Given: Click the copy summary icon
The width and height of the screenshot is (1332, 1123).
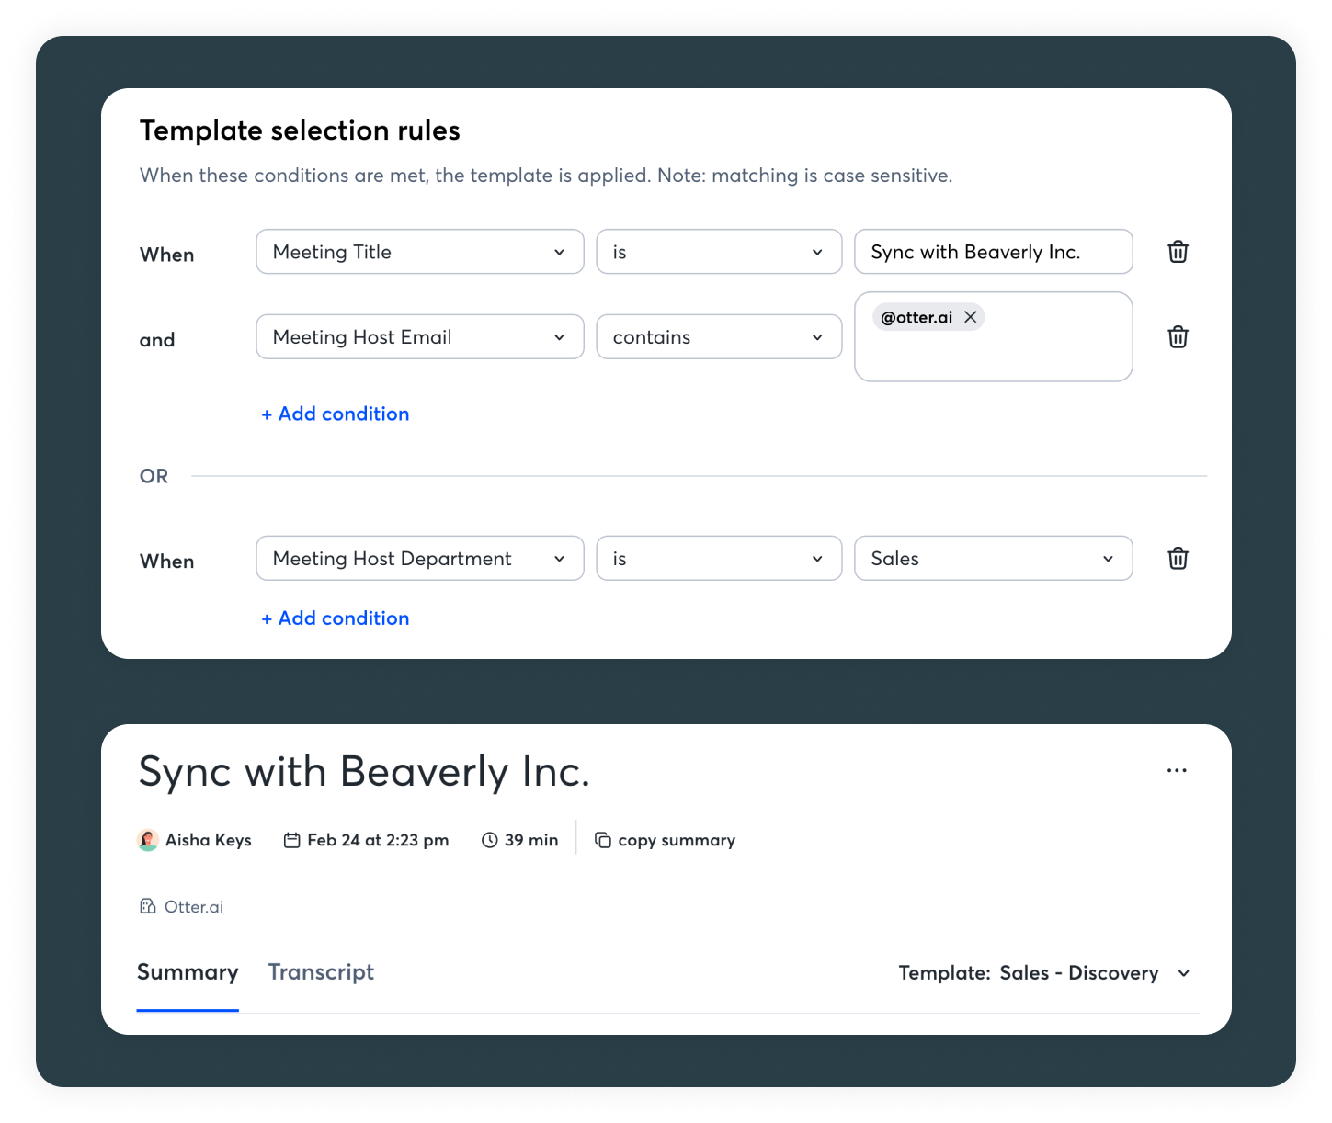Looking at the screenshot, I should tap(603, 840).
